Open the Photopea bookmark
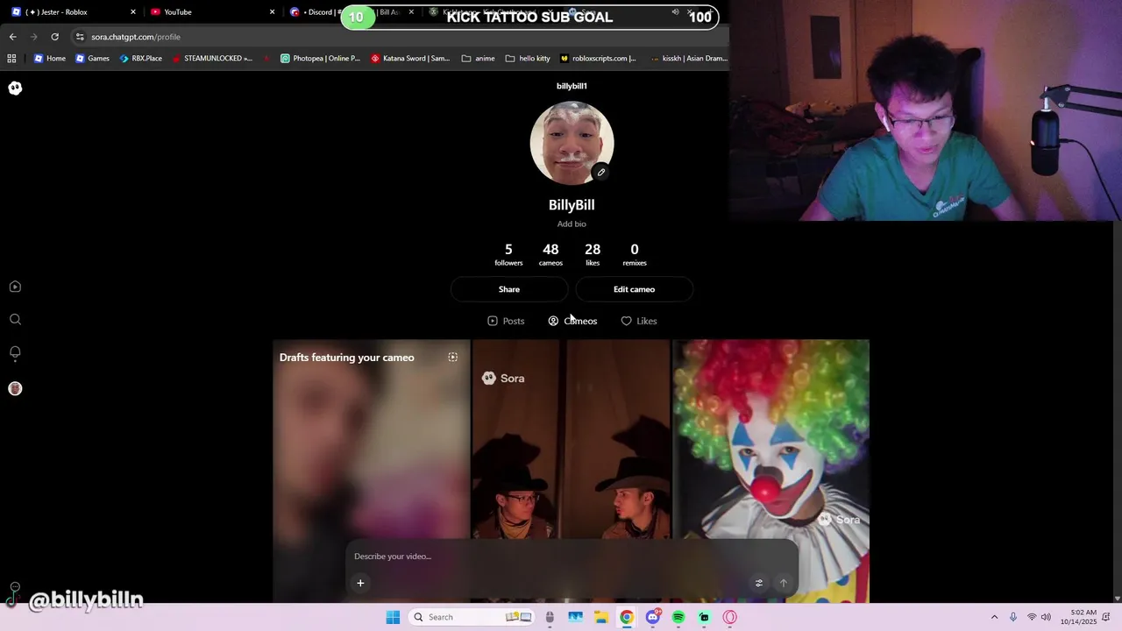This screenshot has height=631, width=1122. pos(321,59)
